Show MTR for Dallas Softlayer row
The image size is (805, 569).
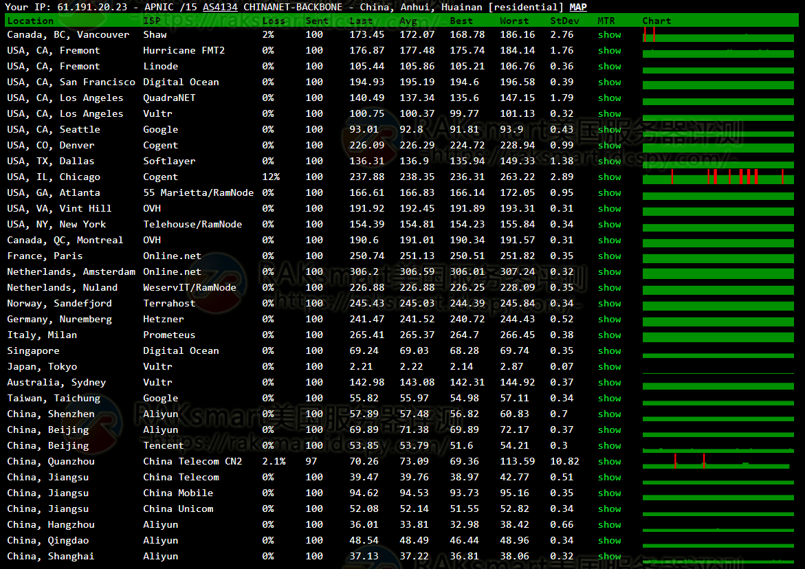click(x=609, y=161)
